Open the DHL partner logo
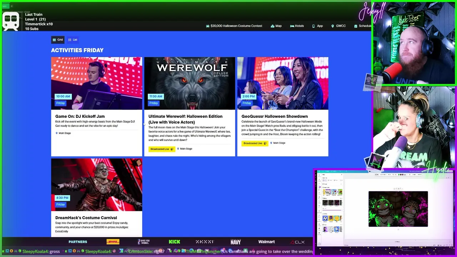The height and width of the screenshot is (257, 457). (x=113, y=242)
